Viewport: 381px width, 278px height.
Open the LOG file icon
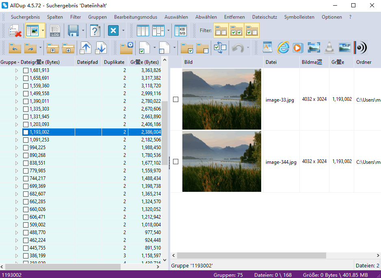coord(55,31)
